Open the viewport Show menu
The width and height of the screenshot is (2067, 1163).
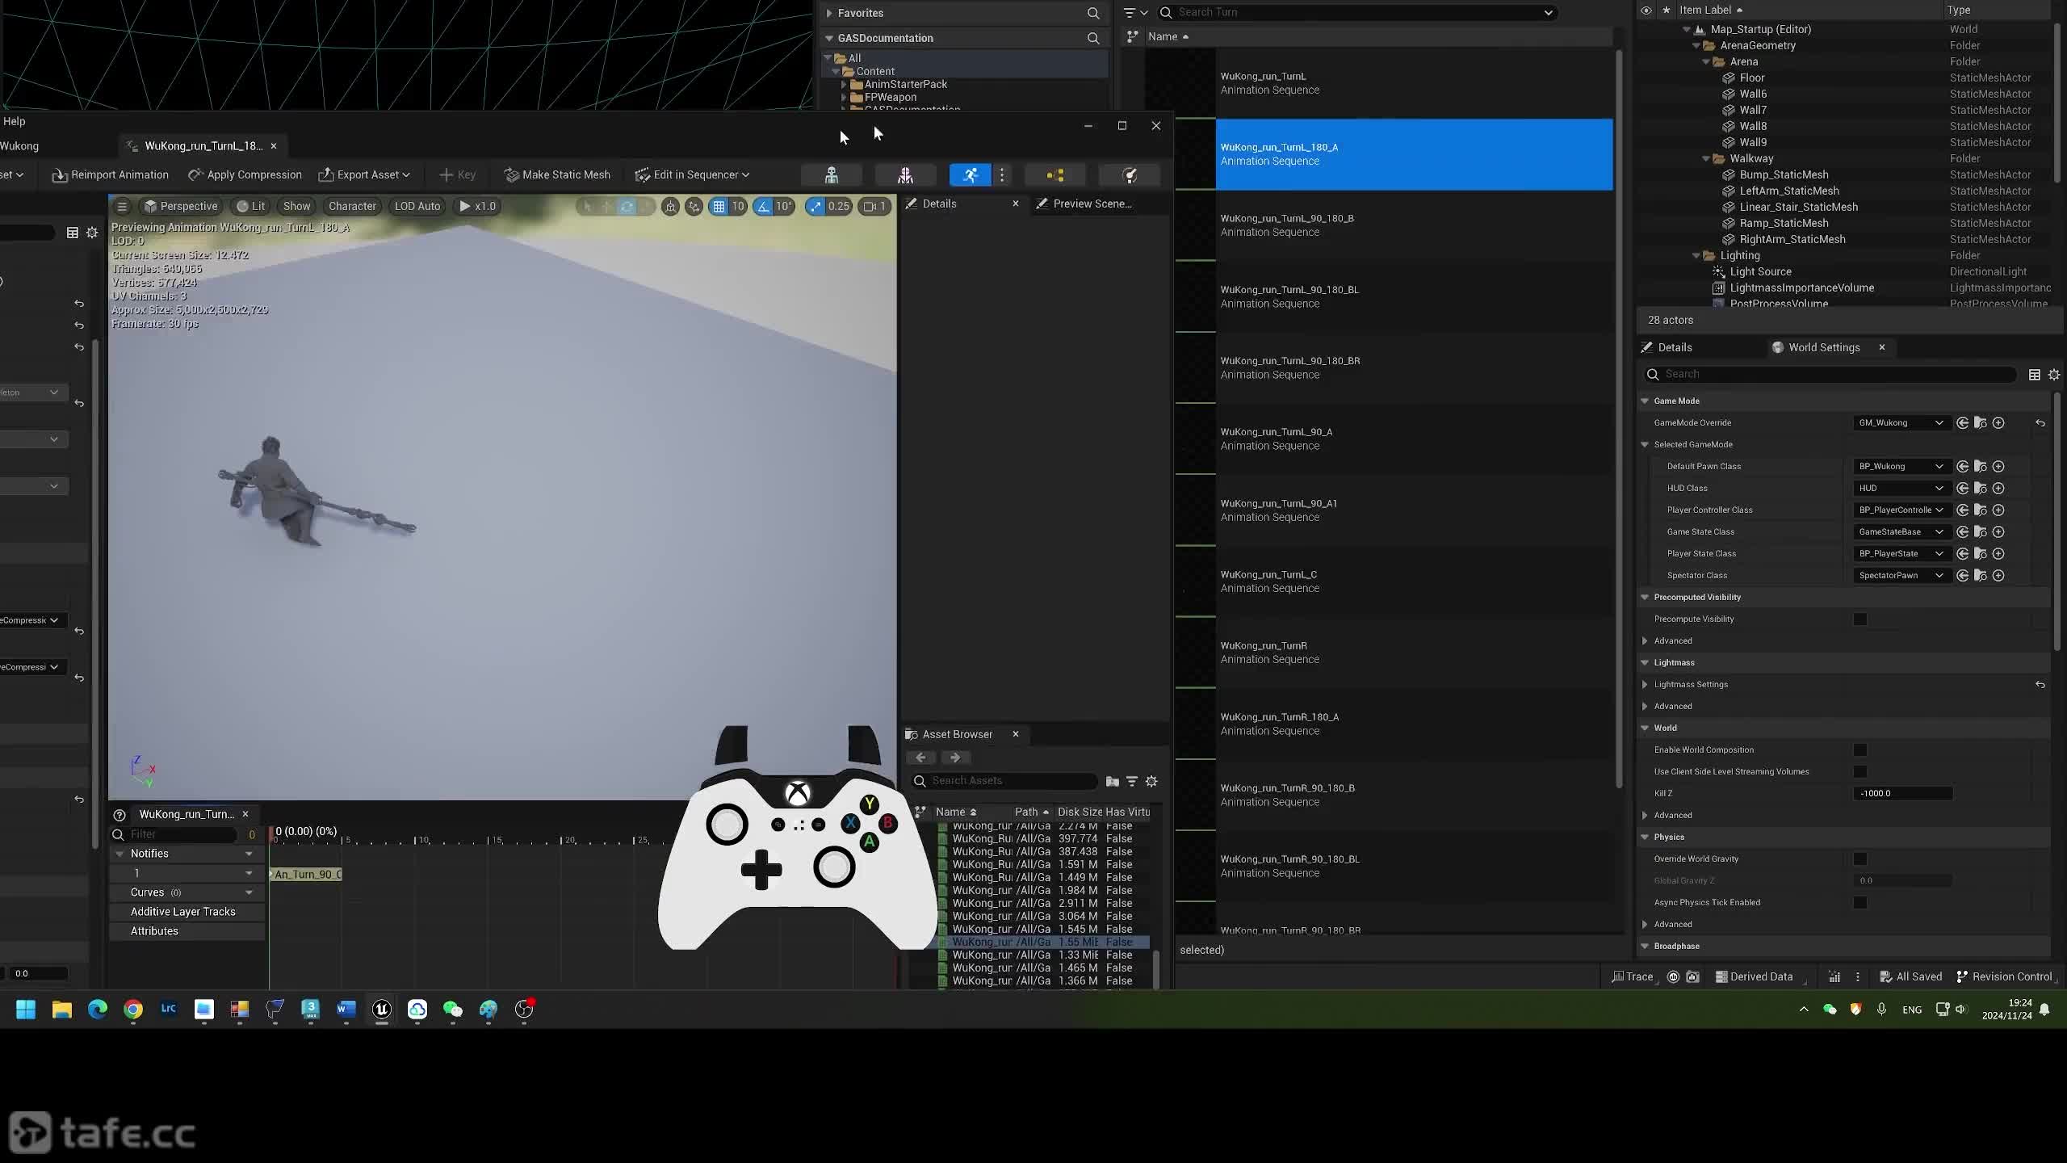296,206
